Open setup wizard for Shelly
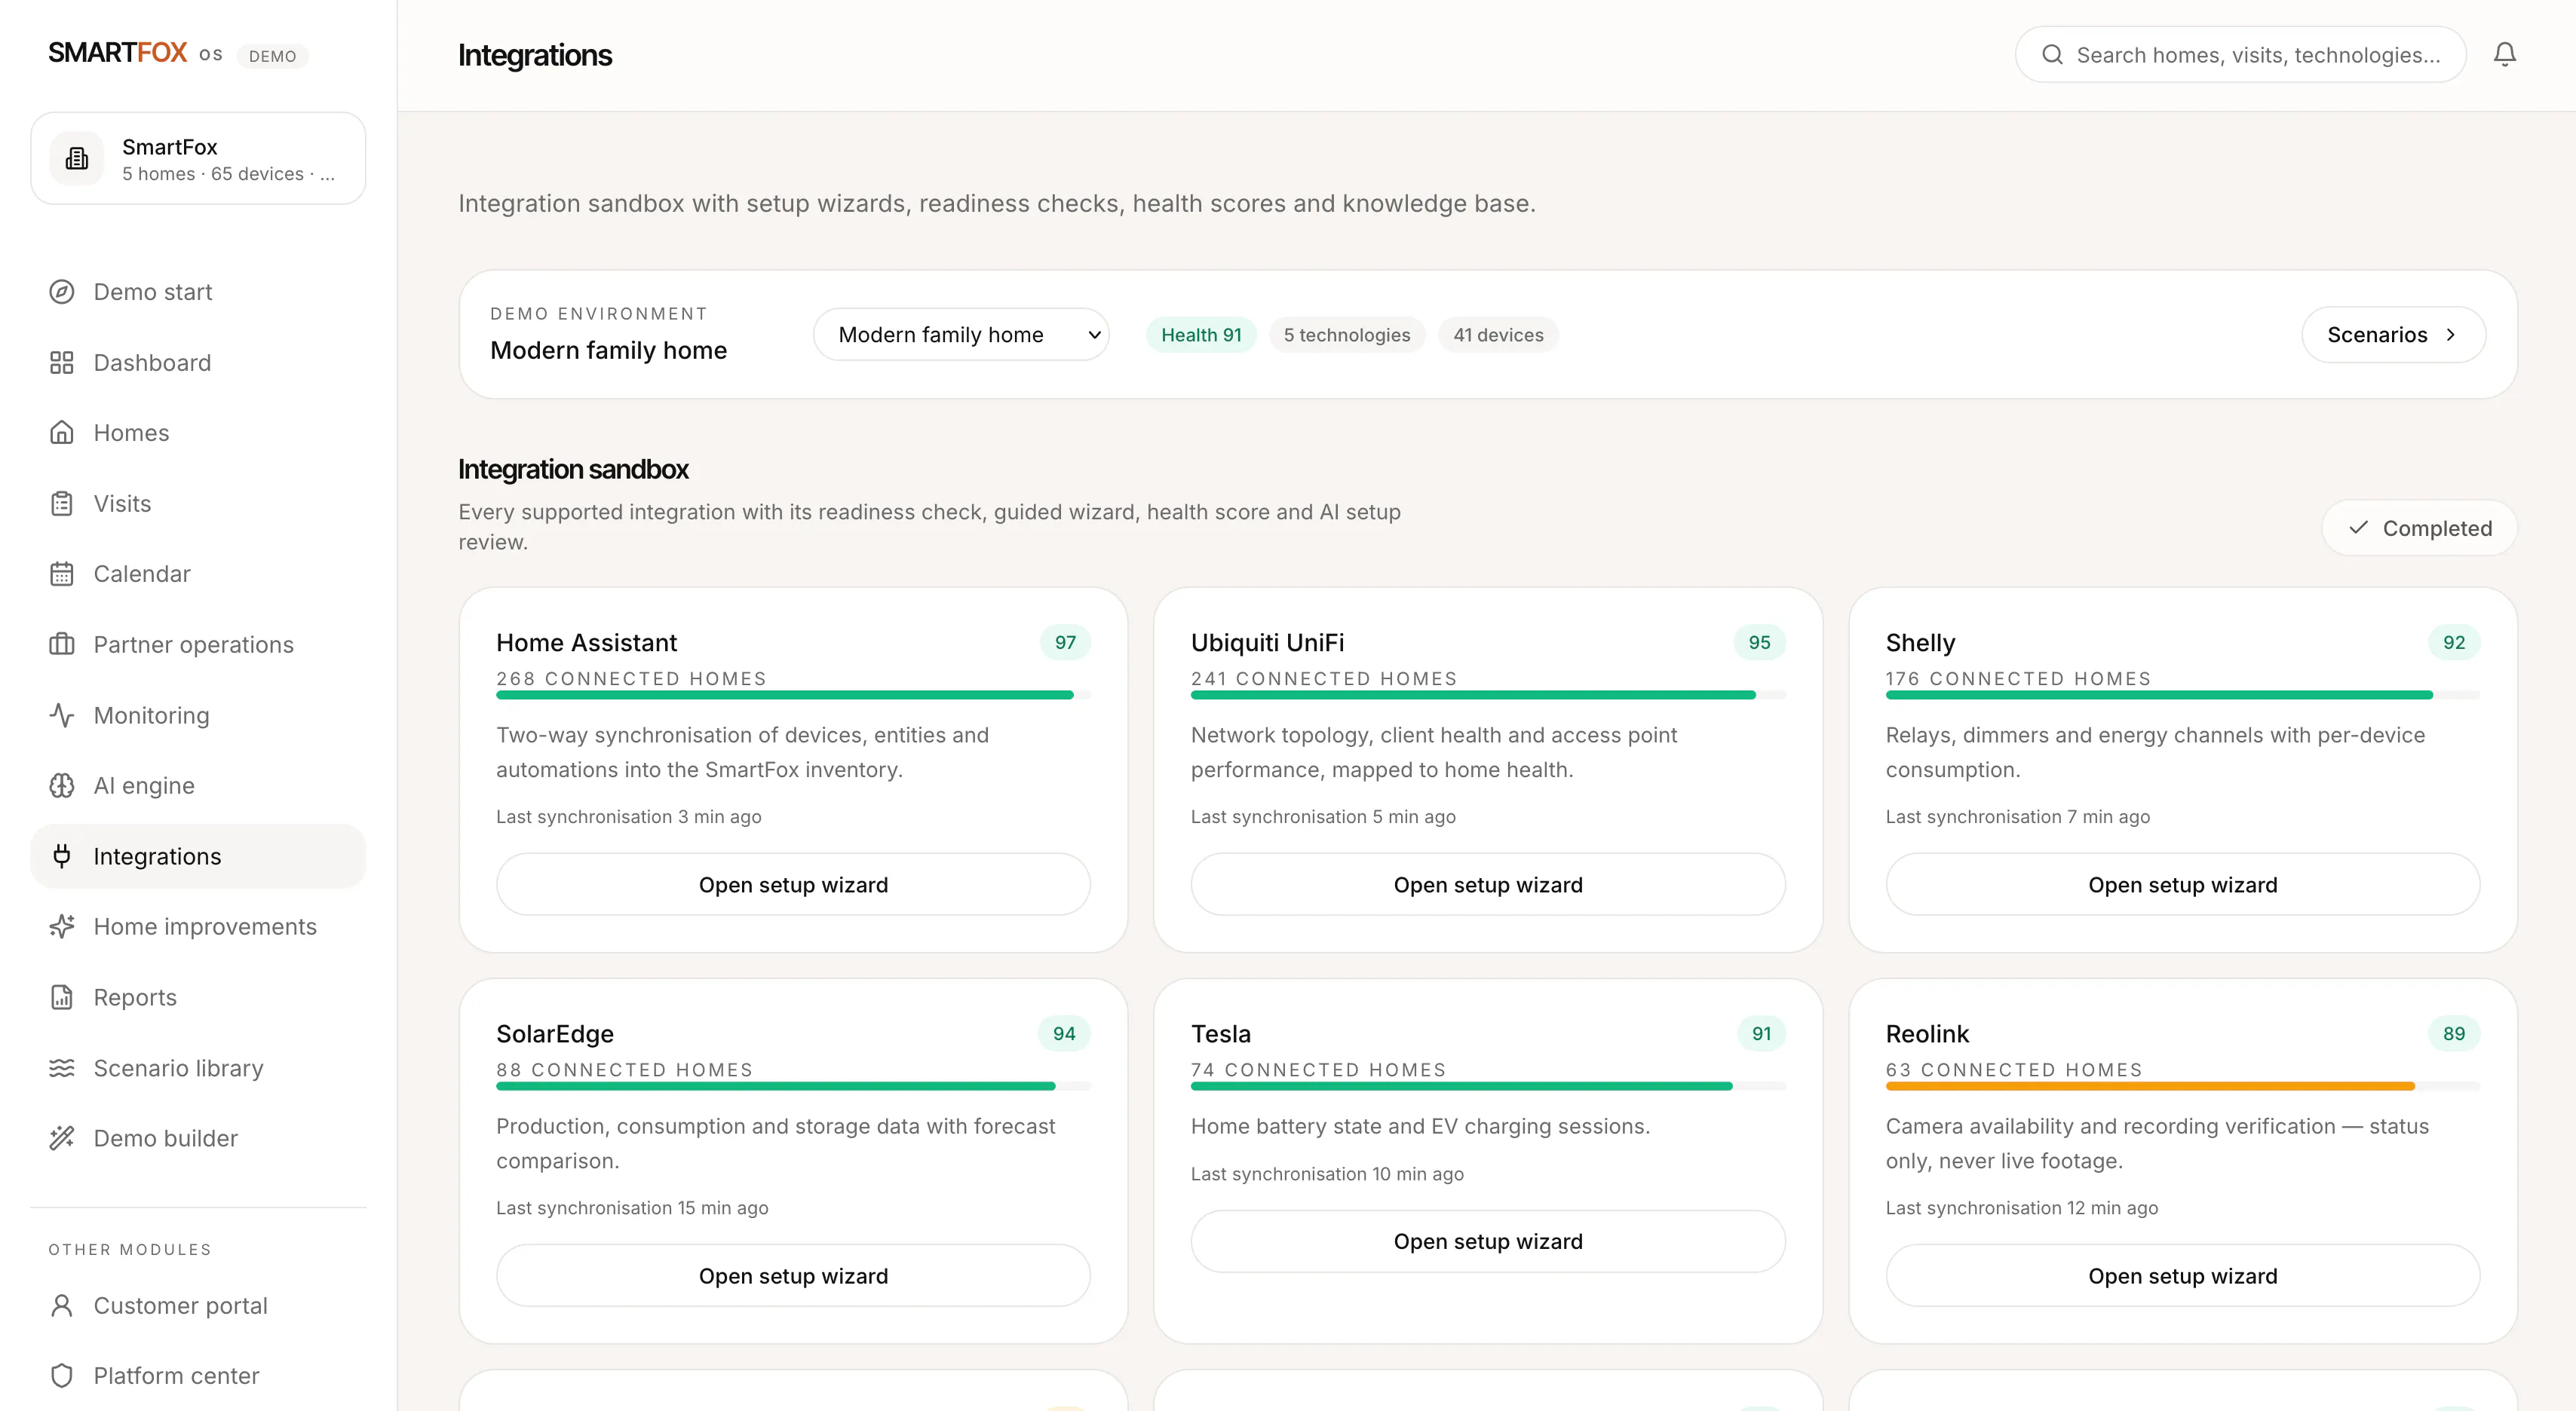This screenshot has width=2576, height=1411. pyautogui.click(x=2183, y=884)
